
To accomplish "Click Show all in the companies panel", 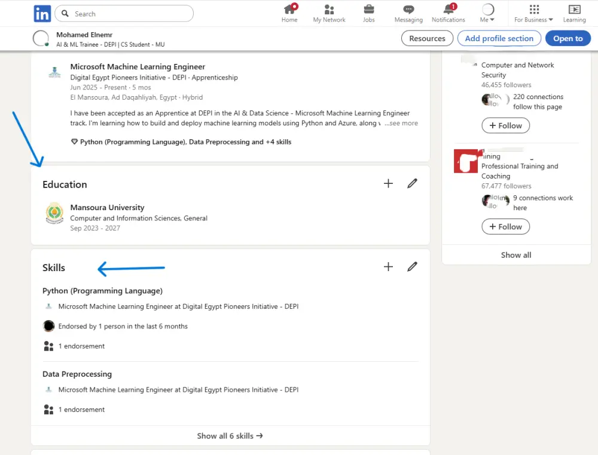I will click(515, 254).
